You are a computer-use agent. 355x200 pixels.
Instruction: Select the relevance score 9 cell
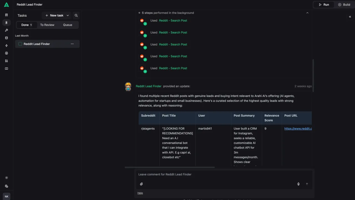click(272, 145)
